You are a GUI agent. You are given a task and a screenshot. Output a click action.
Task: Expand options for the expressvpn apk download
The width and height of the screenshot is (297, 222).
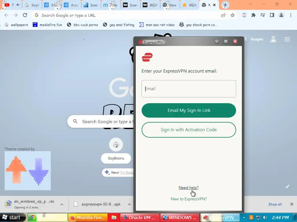[129, 204]
